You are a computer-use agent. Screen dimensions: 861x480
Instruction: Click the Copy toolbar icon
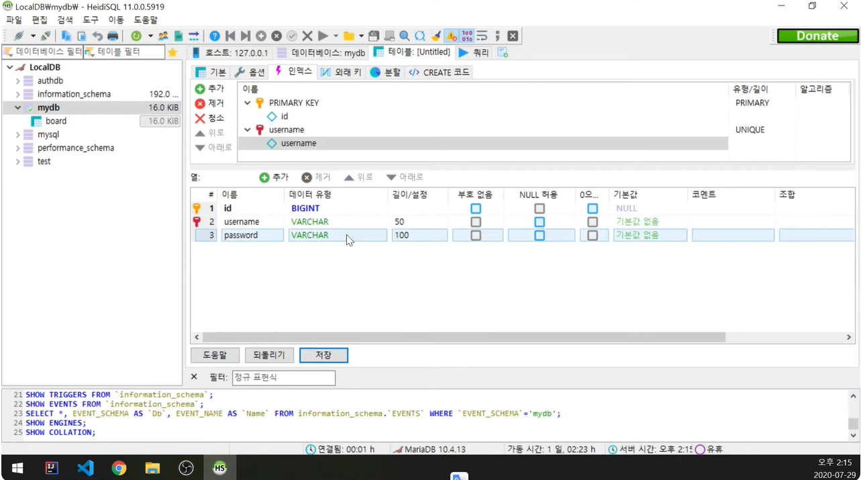[x=66, y=36]
